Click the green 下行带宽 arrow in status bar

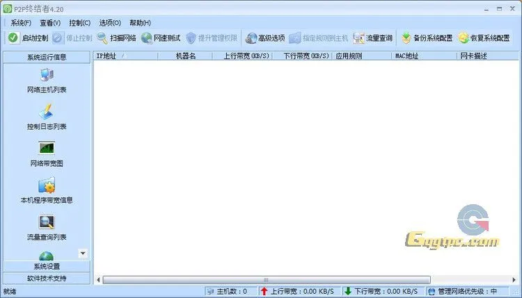[x=348, y=291]
